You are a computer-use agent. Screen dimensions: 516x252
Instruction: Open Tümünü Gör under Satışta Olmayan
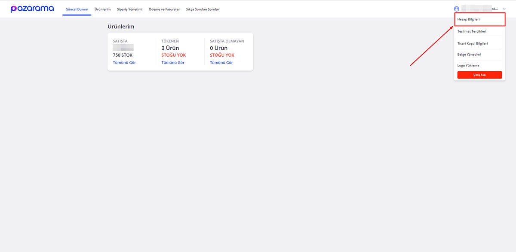[x=221, y=63]
